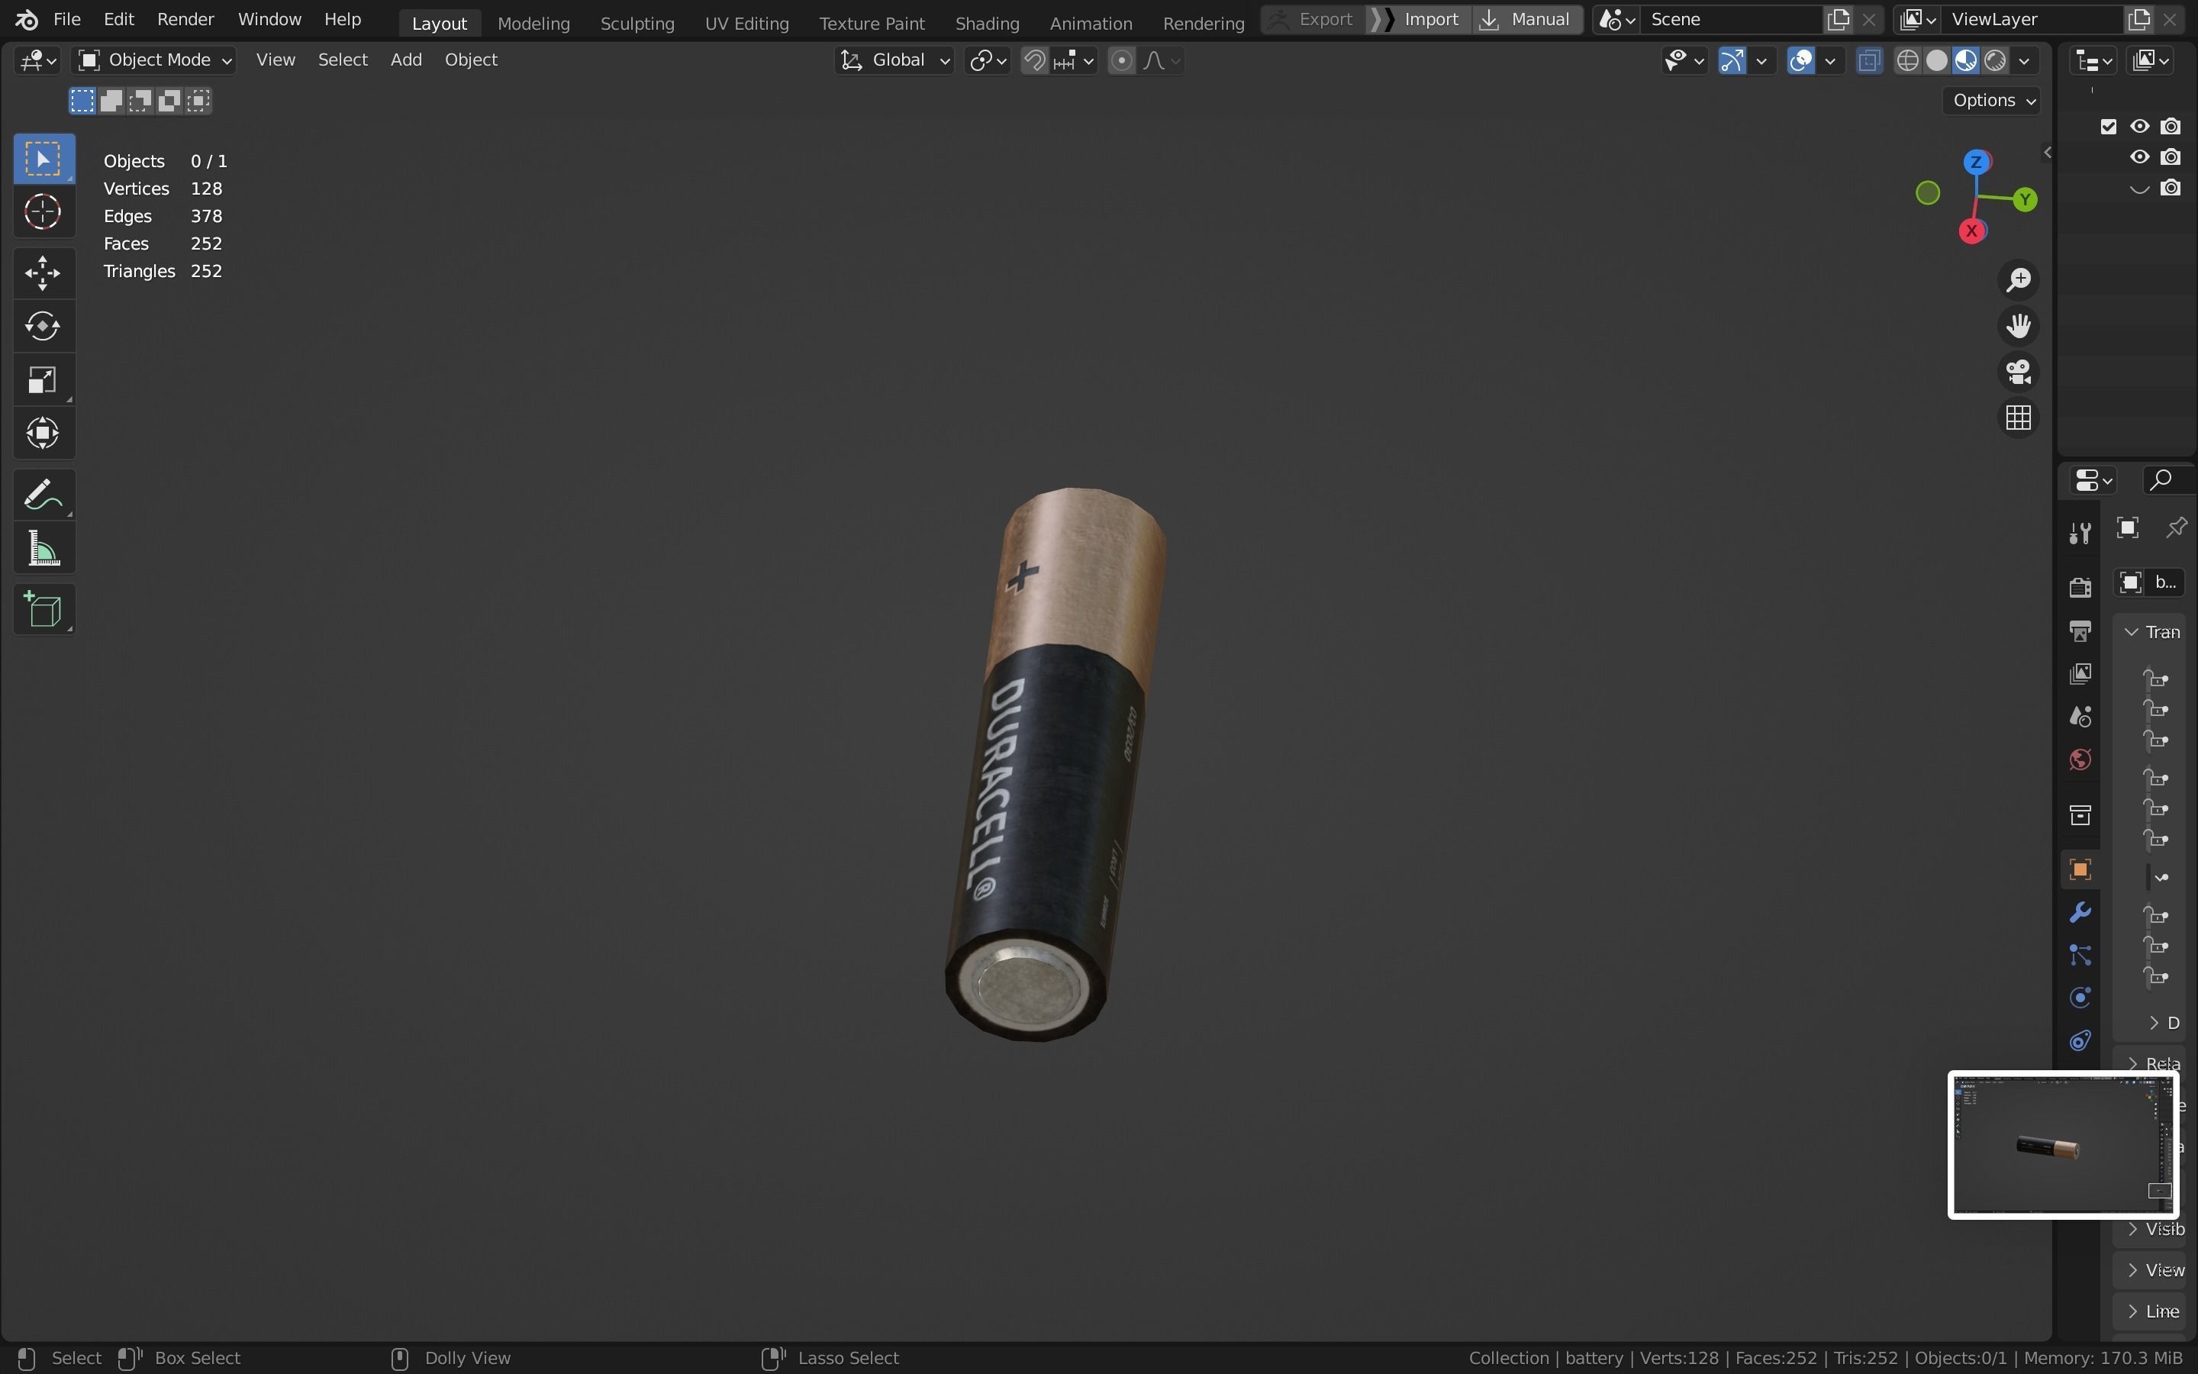
Task: Select the Measure tool
Action: coord(44,549)
